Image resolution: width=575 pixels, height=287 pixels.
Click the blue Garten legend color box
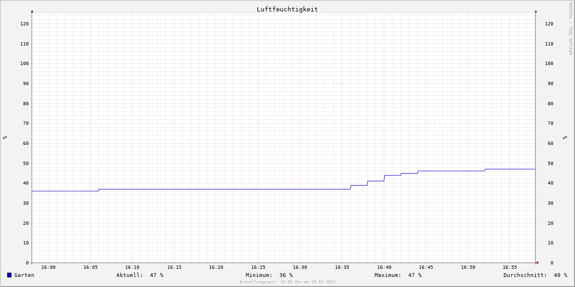point(9,275)
